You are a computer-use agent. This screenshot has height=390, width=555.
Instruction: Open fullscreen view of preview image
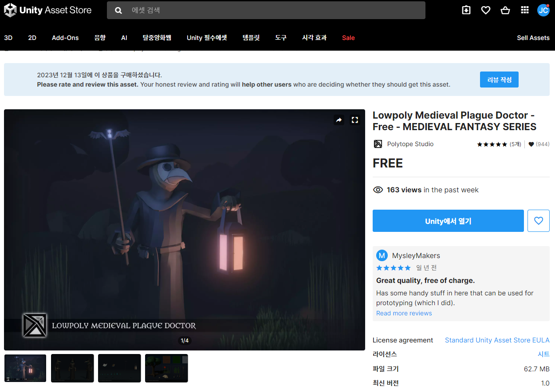pos(354,120)
